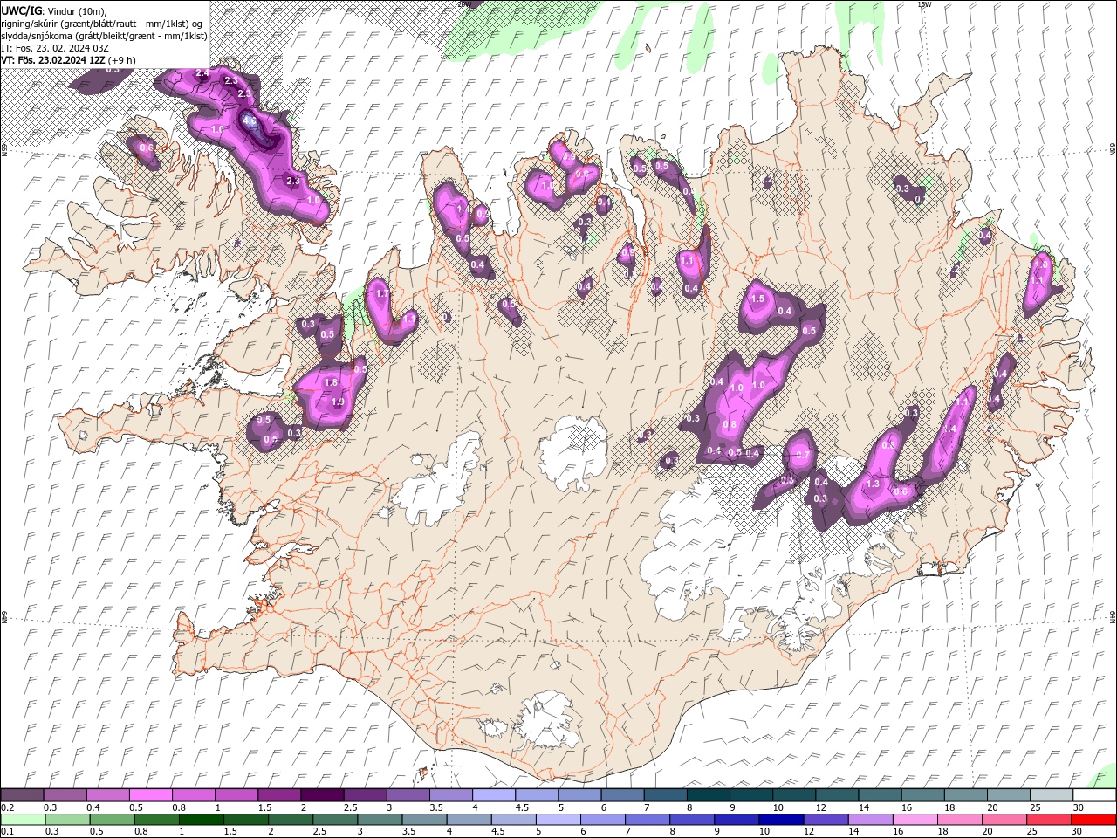Click the dark mauve snow swatch labeled 0.2

pyautogui.click(x=22, y=795)
